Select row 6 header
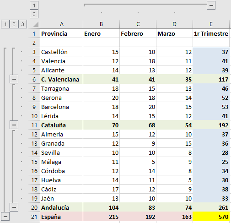The image size is (231, 223). (34, 79)
